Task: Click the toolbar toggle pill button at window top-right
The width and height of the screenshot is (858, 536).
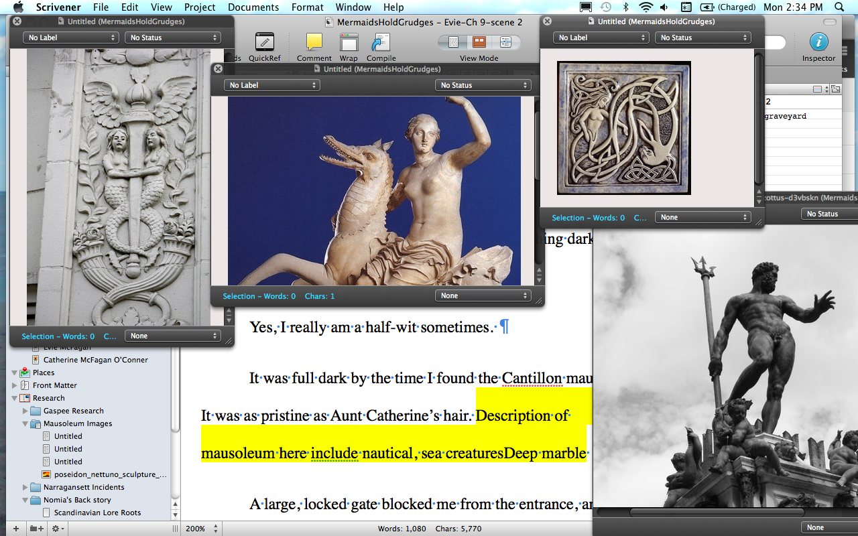Action: point(830,22)
